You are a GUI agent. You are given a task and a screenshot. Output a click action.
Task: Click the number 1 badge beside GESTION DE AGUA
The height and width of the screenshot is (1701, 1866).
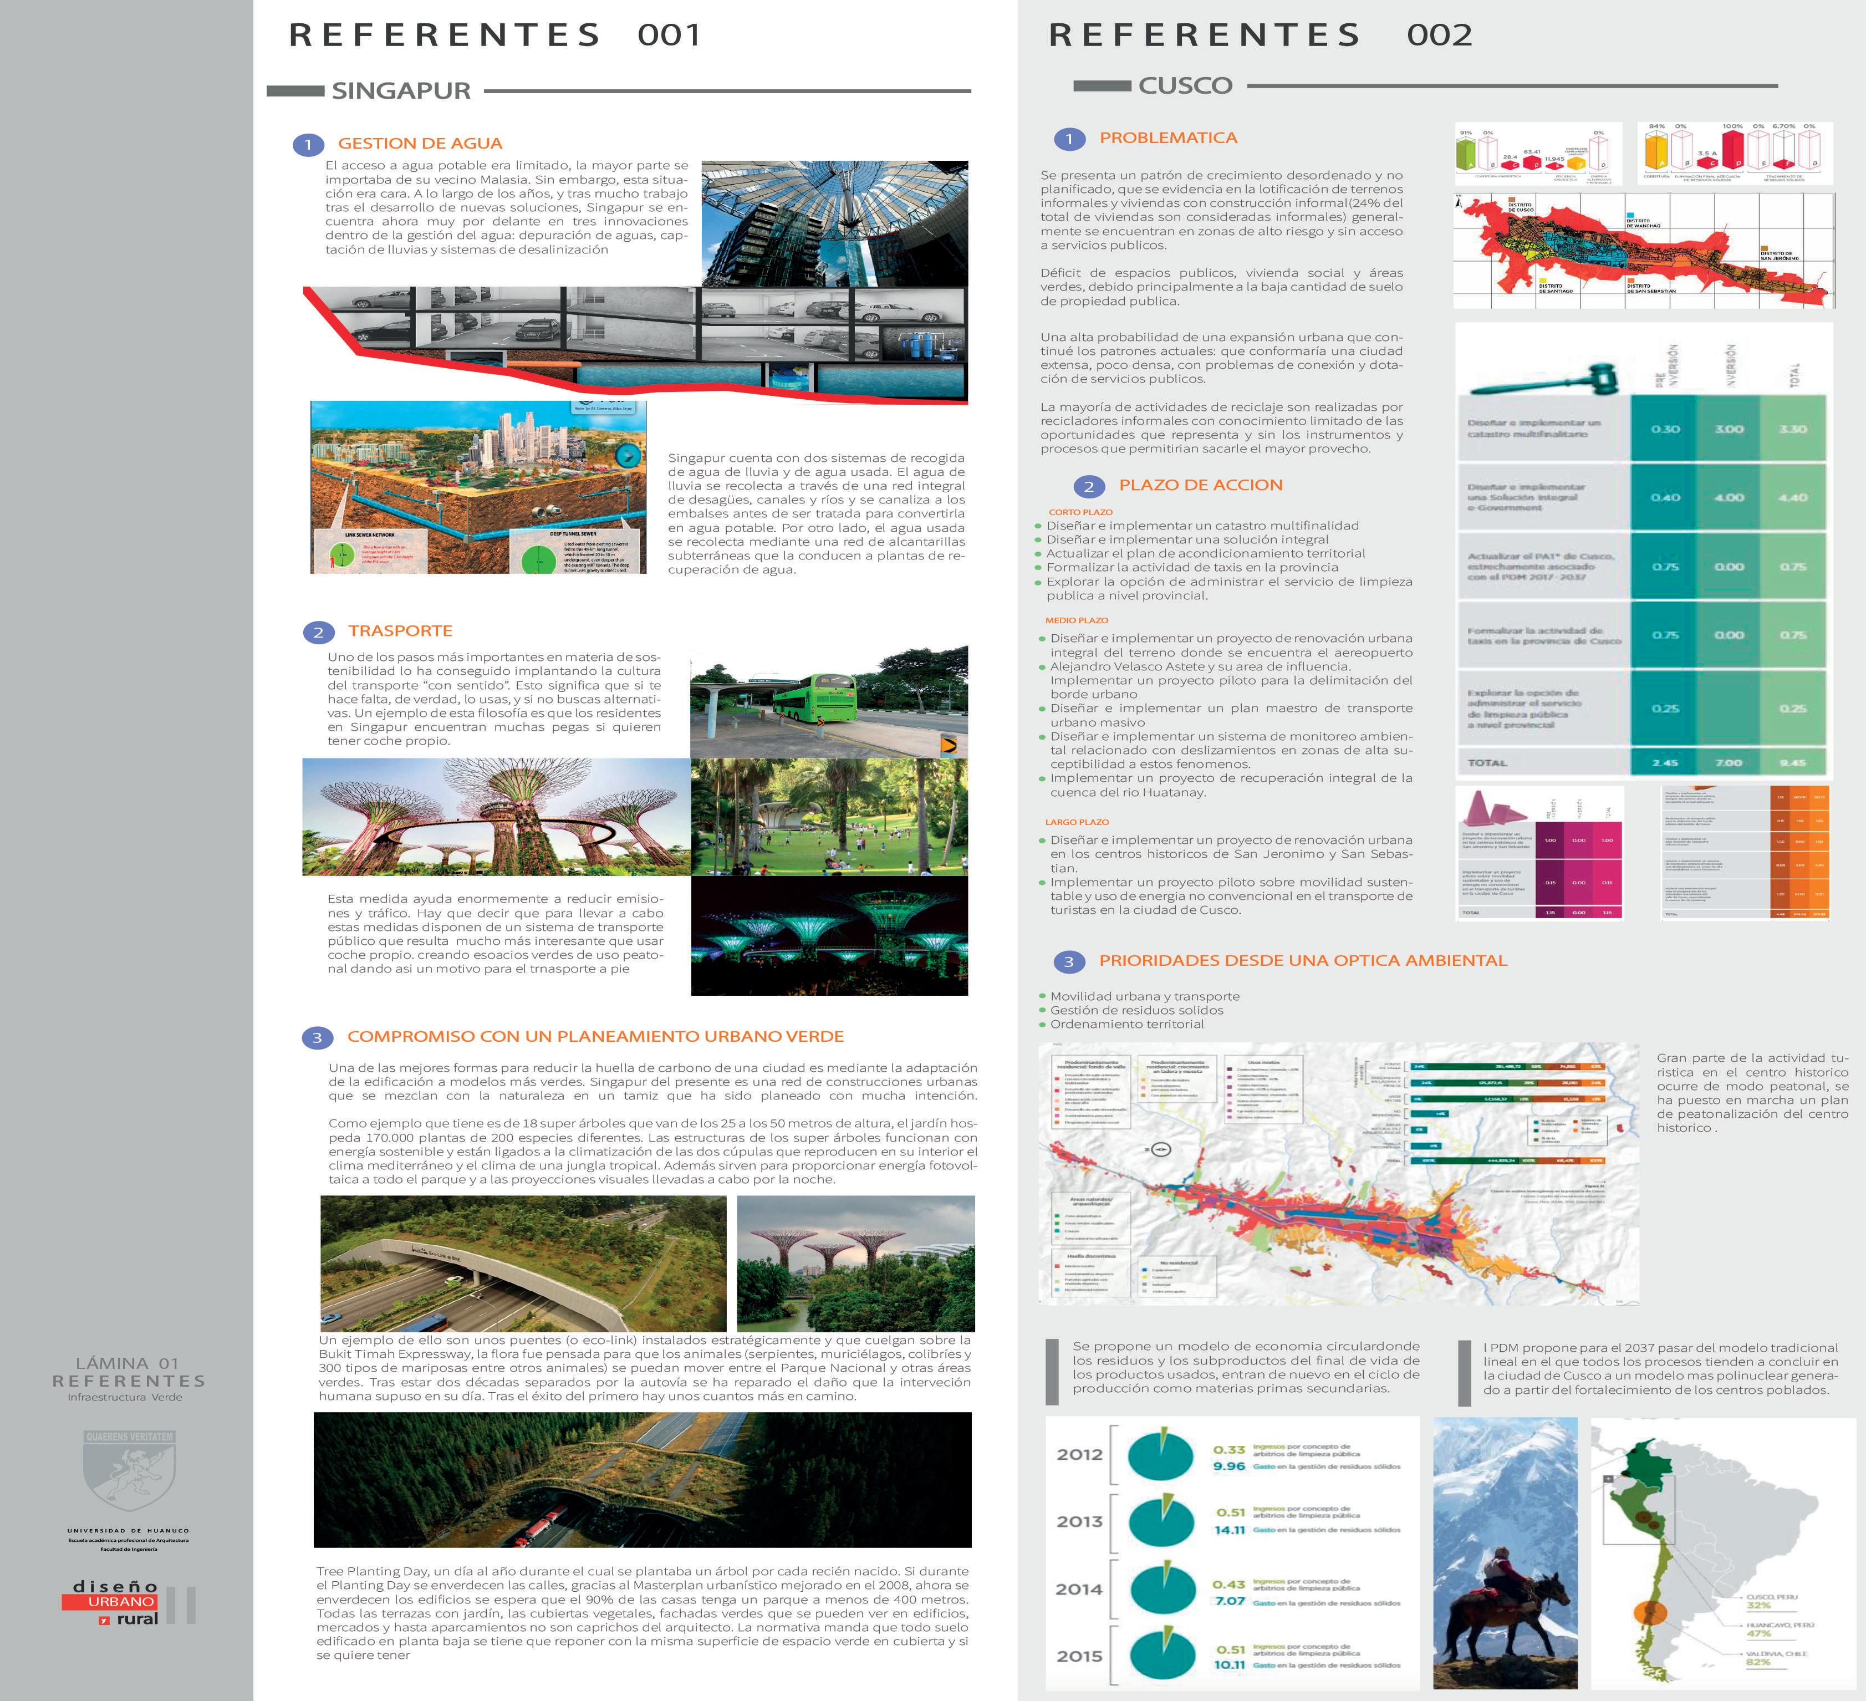[308, 144]
